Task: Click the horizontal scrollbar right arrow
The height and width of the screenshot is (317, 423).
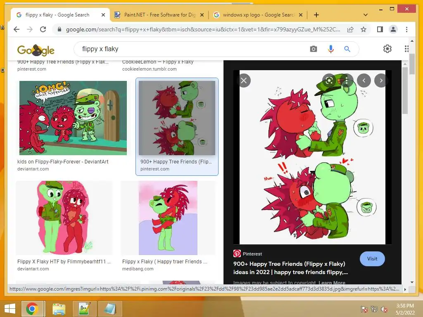Action: click(x=405, y=289)
